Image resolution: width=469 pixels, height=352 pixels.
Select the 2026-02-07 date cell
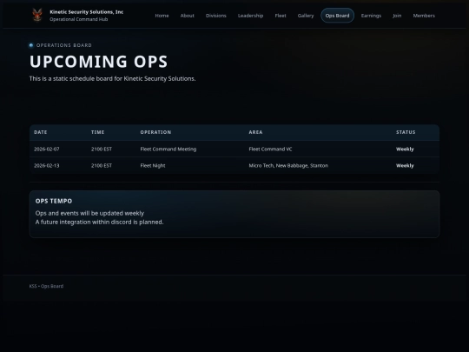coord(47,149)
